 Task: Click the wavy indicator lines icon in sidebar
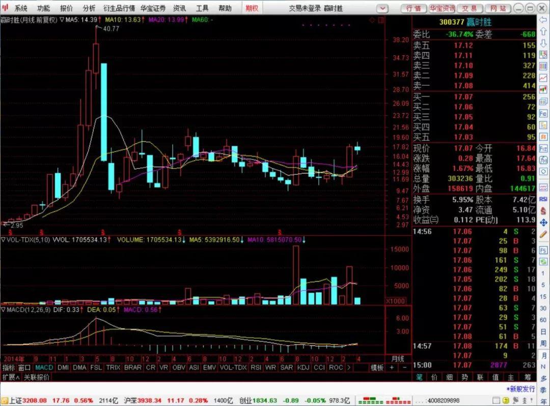(x=543, y=187)
